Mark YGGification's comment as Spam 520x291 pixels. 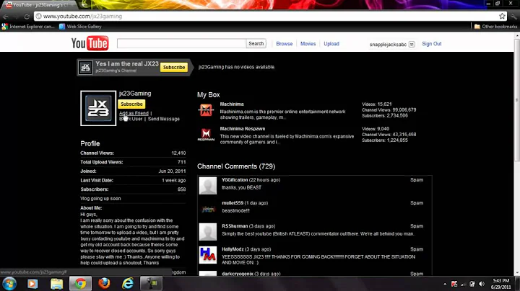[417, 180]
